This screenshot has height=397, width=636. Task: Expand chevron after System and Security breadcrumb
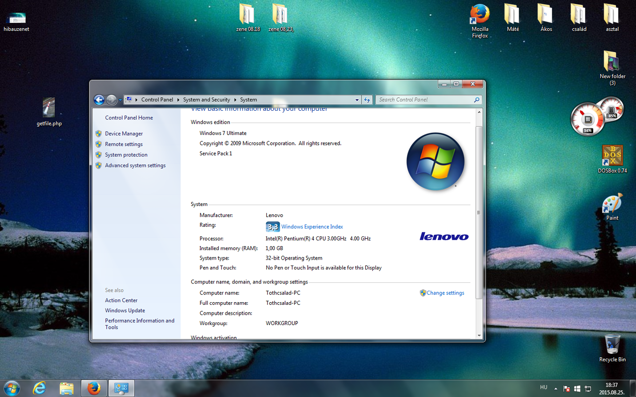235,100
